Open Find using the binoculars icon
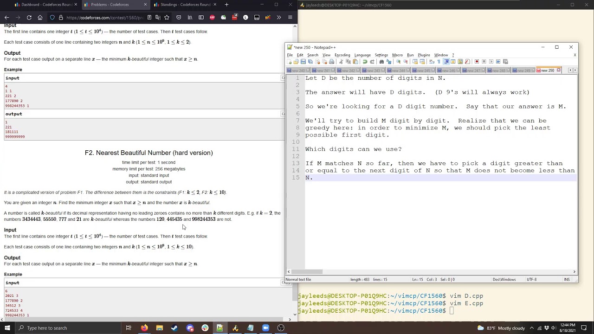Viewport: 594px width, 334px height. 381,62
